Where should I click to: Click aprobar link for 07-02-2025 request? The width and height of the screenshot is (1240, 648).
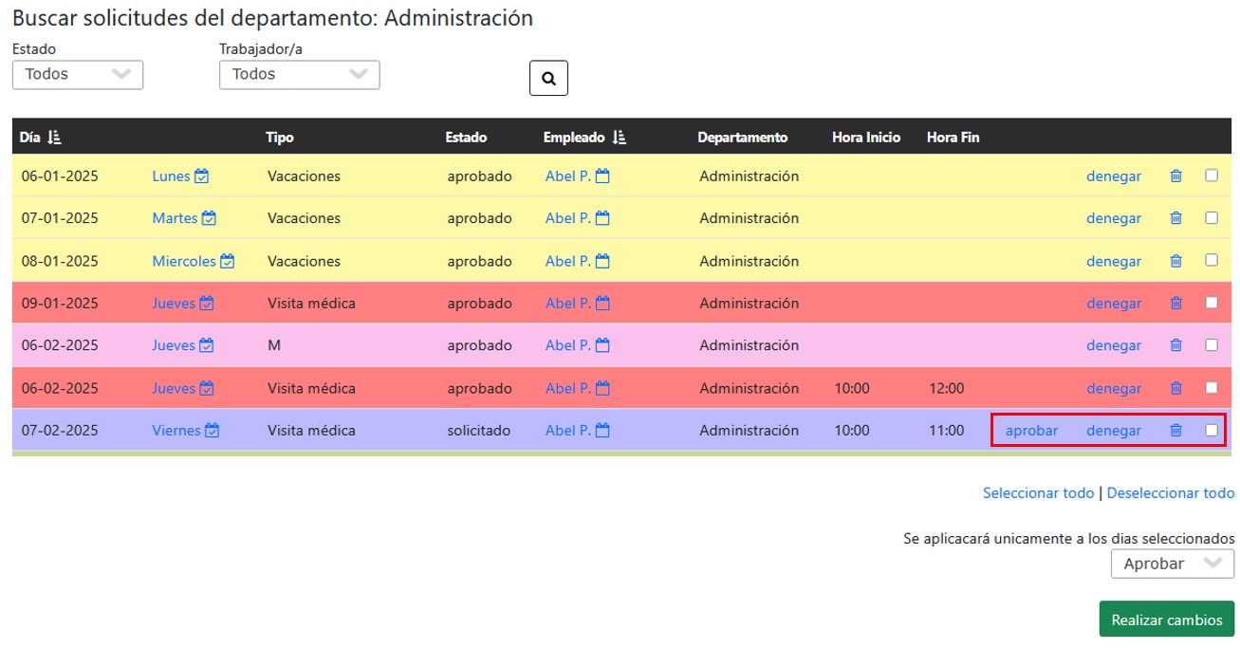pyautogui.click(x=1031, y=430)
